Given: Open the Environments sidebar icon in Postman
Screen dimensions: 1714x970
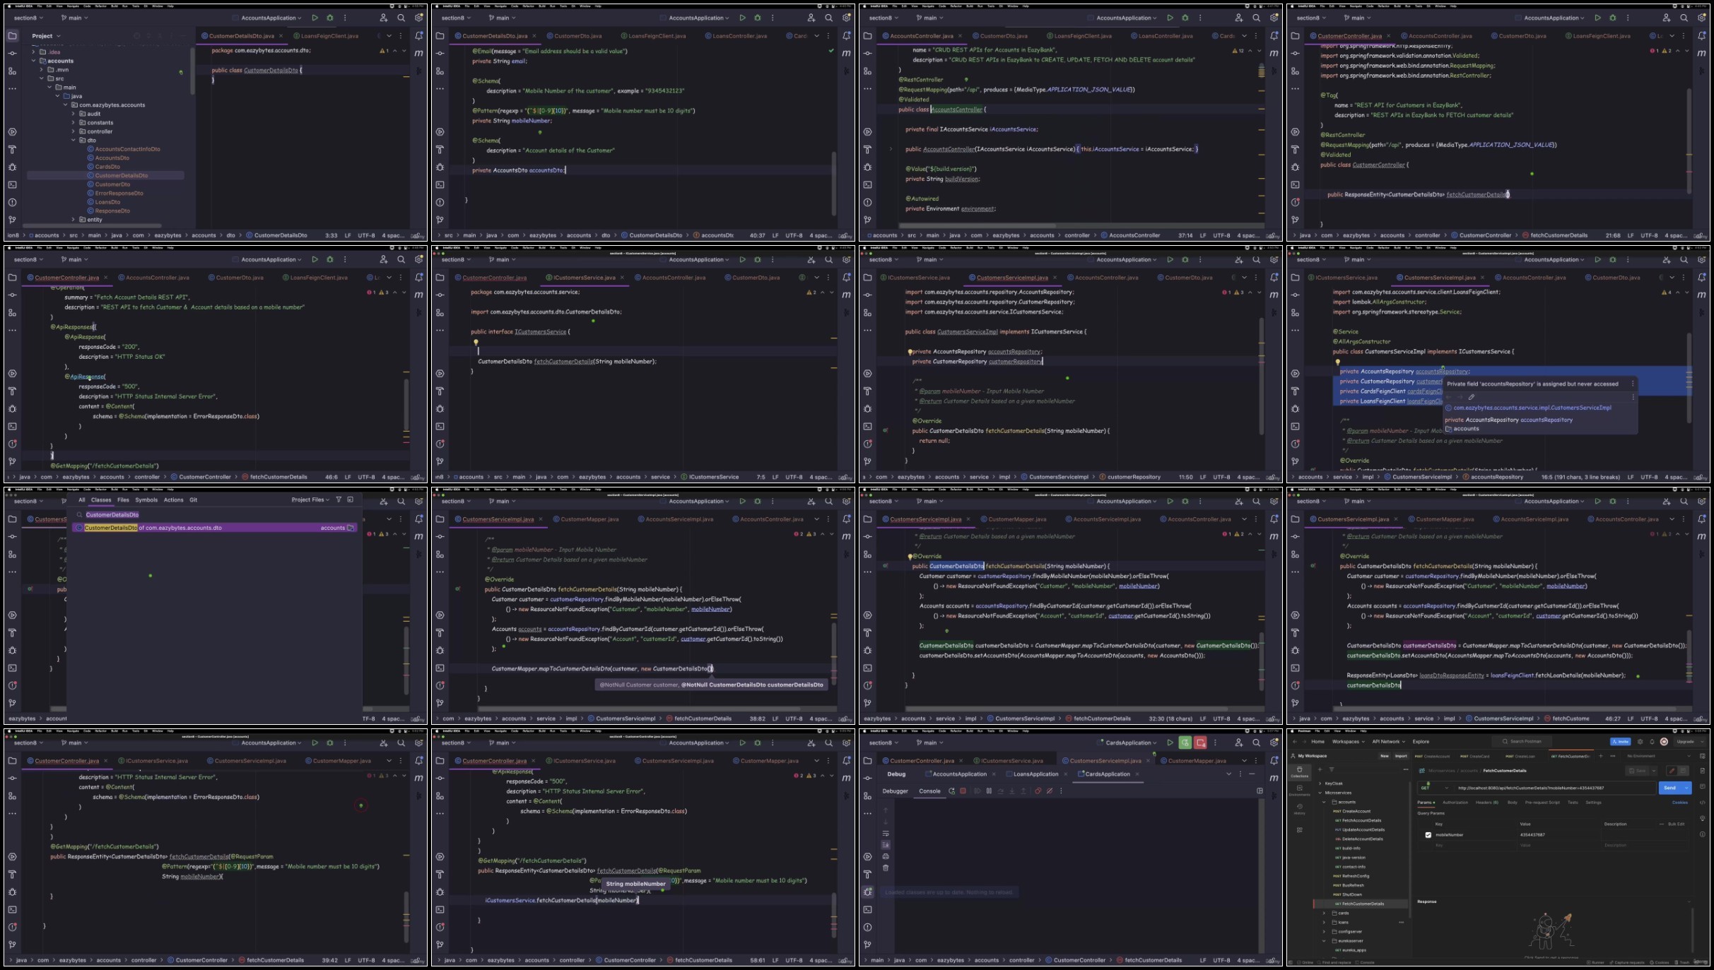Looking at the screenshot, I should tap(1300, 791).
